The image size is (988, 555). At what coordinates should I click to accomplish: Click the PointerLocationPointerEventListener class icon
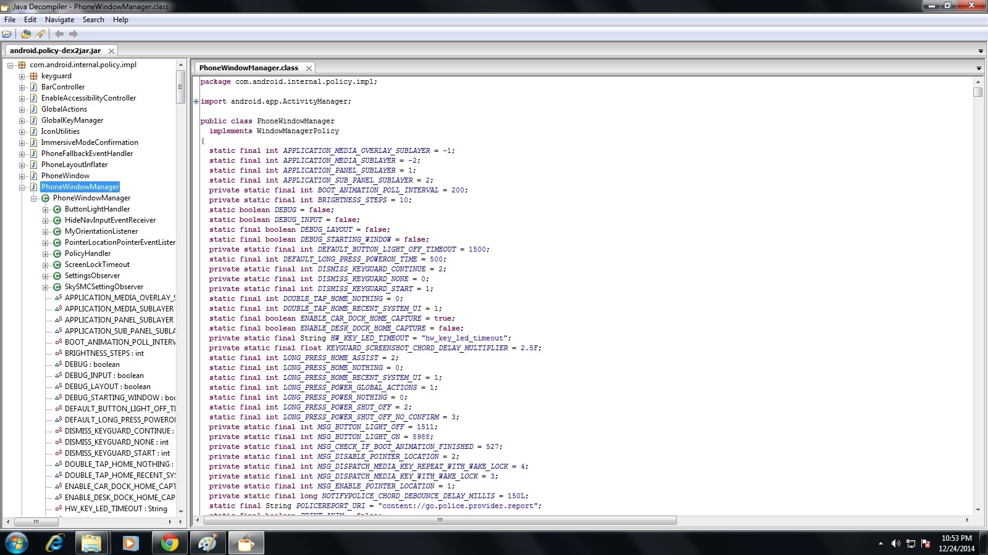(x=57, y=242)
